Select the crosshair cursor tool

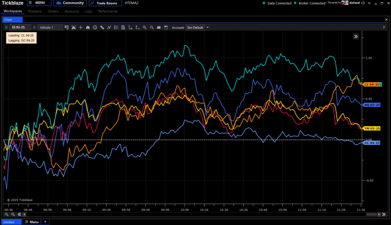pos(81,27)
